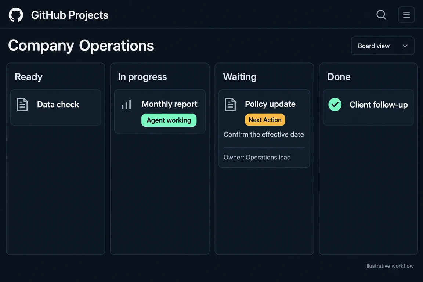Click the GitHub octocat logo

[x=16, y=15]
